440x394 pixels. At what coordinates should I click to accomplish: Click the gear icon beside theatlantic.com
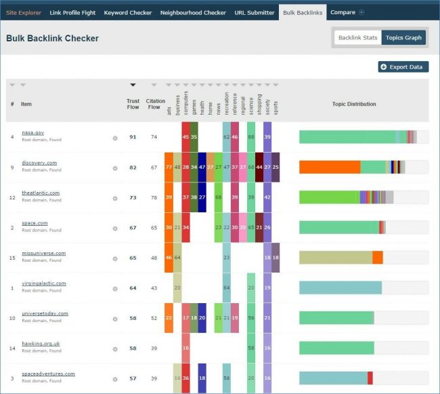click(115, 198)
